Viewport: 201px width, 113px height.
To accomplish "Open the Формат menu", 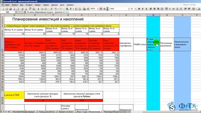I will click(x=38, y=5).
